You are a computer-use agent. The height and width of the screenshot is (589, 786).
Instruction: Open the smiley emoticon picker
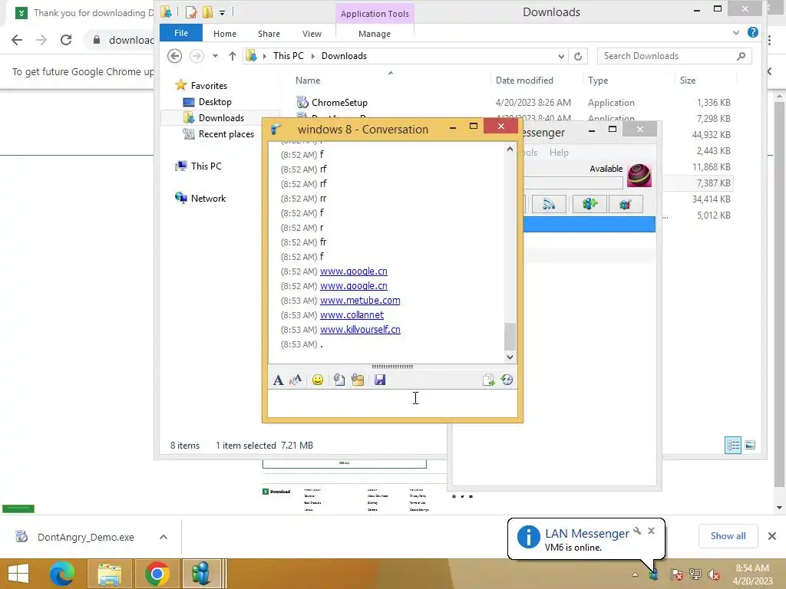point(317,380)
